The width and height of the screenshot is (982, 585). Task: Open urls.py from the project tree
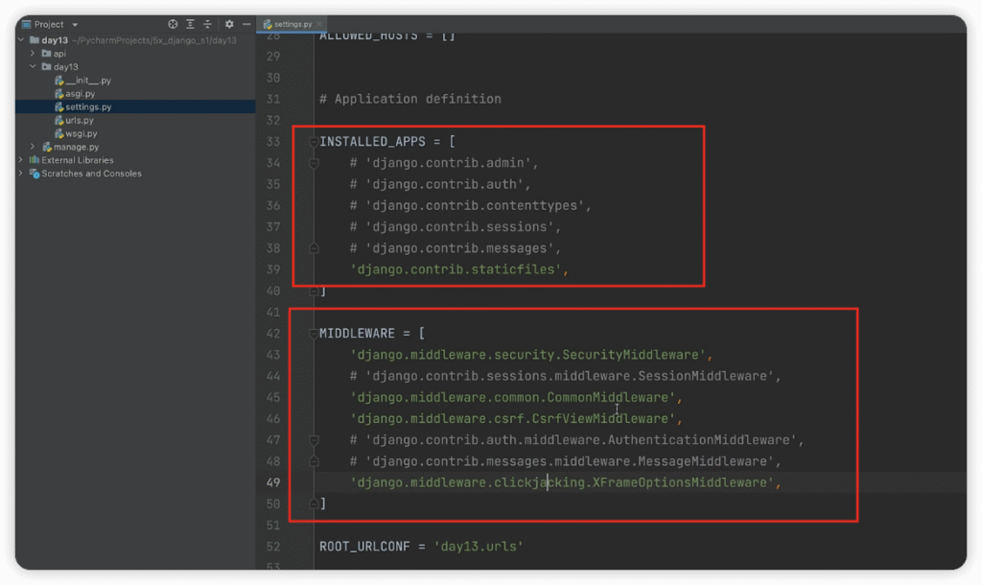pyautogui.click(x=80, y=121)
